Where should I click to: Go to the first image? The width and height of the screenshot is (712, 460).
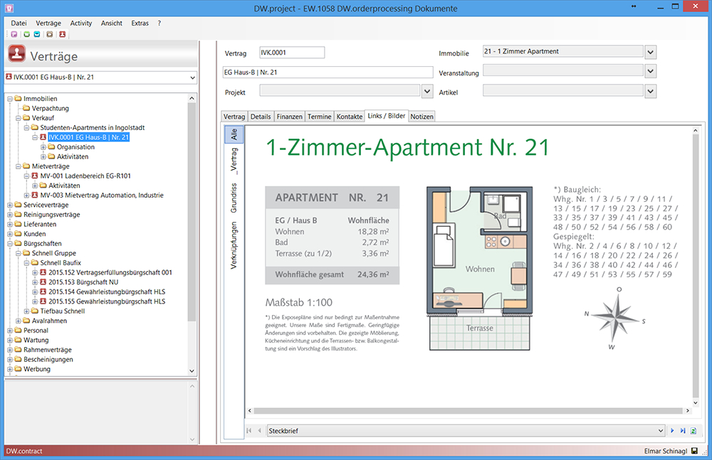248,431
